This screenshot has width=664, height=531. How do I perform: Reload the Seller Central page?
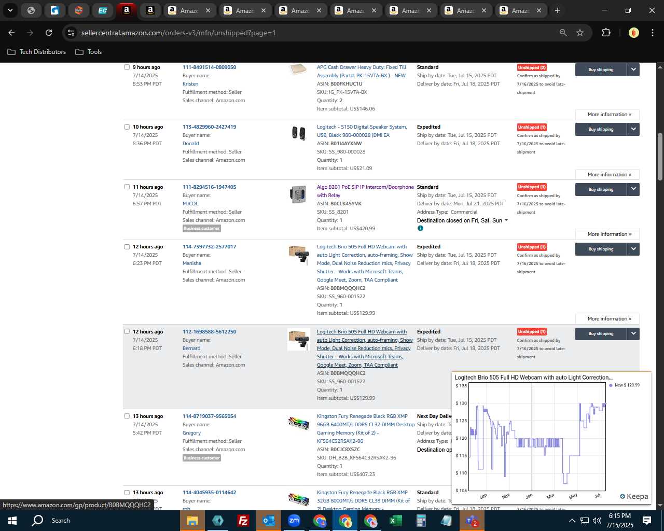49,33
